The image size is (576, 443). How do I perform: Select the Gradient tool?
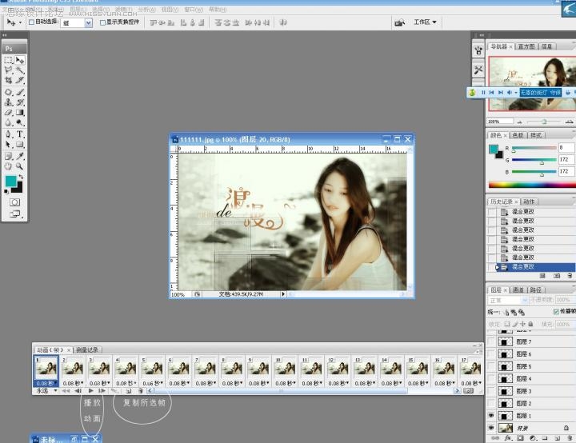[x=20, y=113]
